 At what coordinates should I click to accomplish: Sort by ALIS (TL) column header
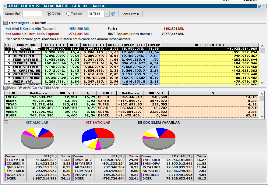coord(55,45)
